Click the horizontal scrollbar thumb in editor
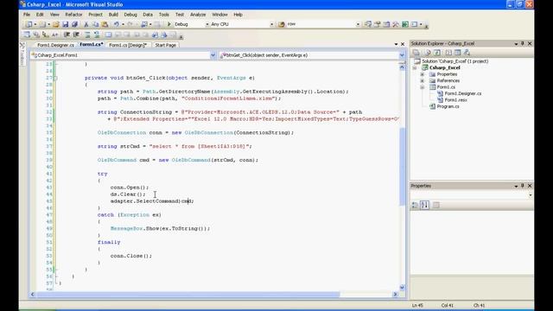Screen dimensions: 553x311 (x=188, y=294)
